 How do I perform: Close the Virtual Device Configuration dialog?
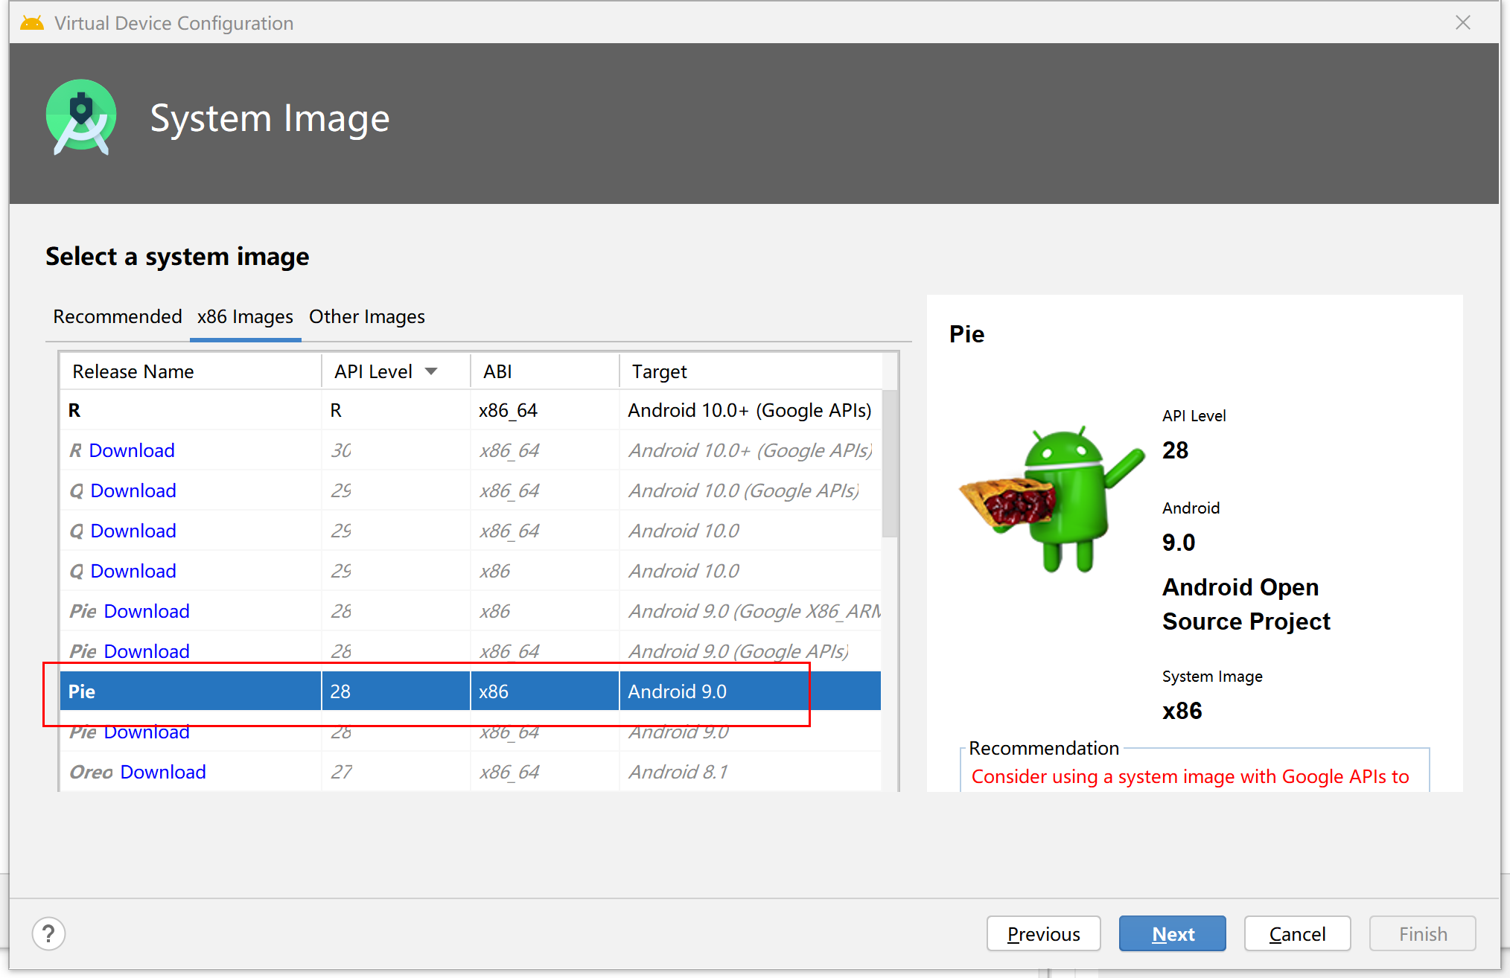tap(1463, 23)
